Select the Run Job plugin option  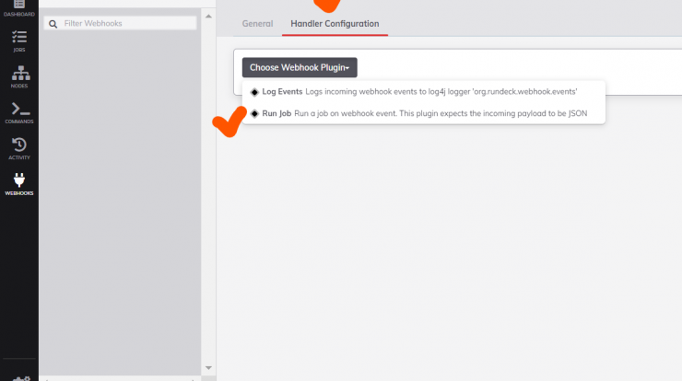[x=423, y=113]
